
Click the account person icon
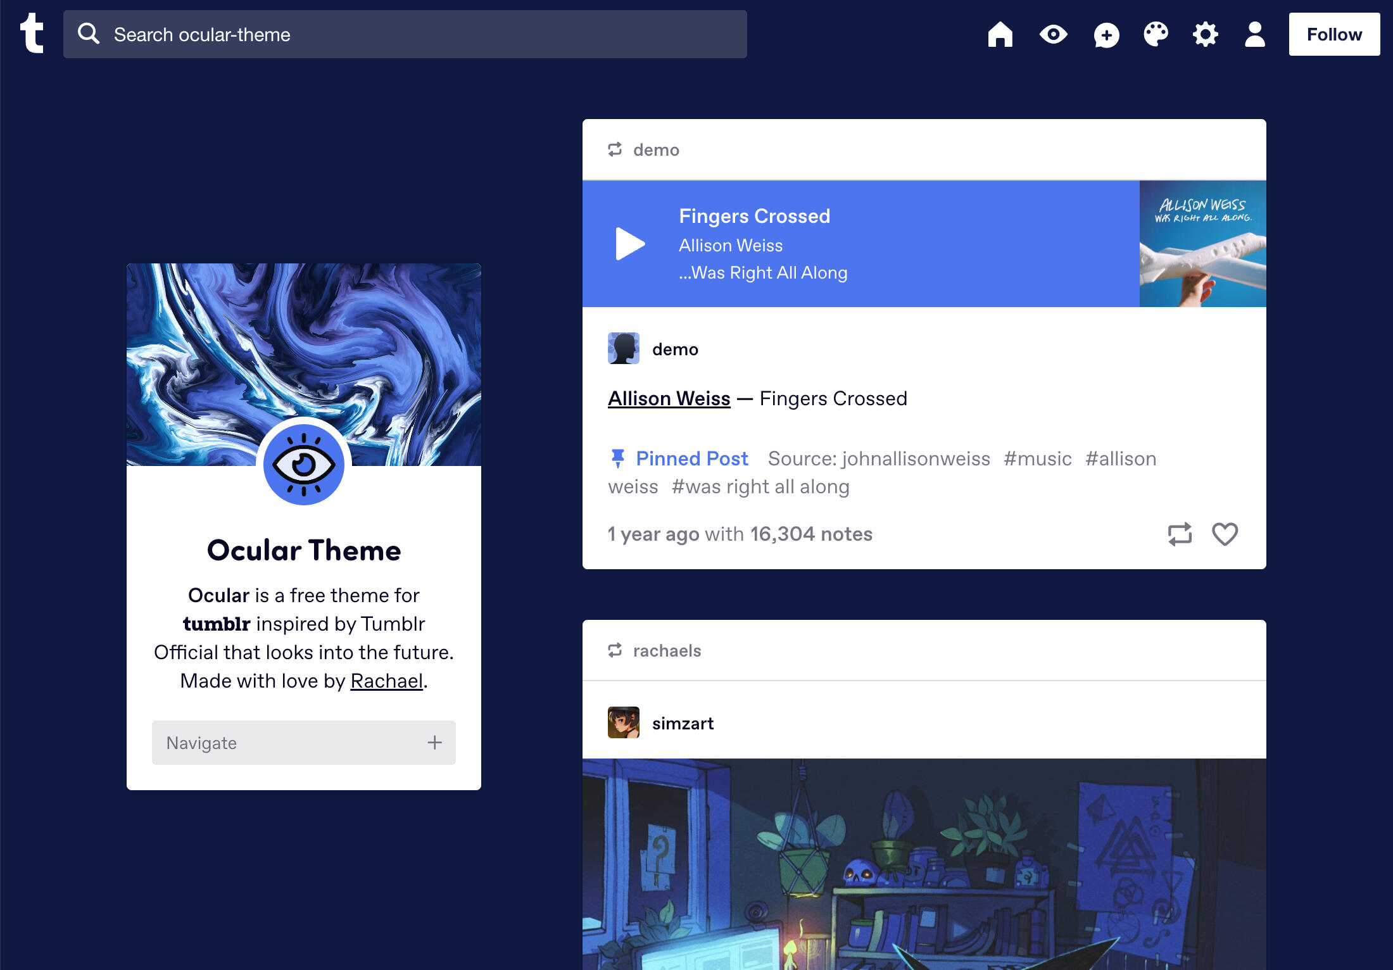point(1254,35)
